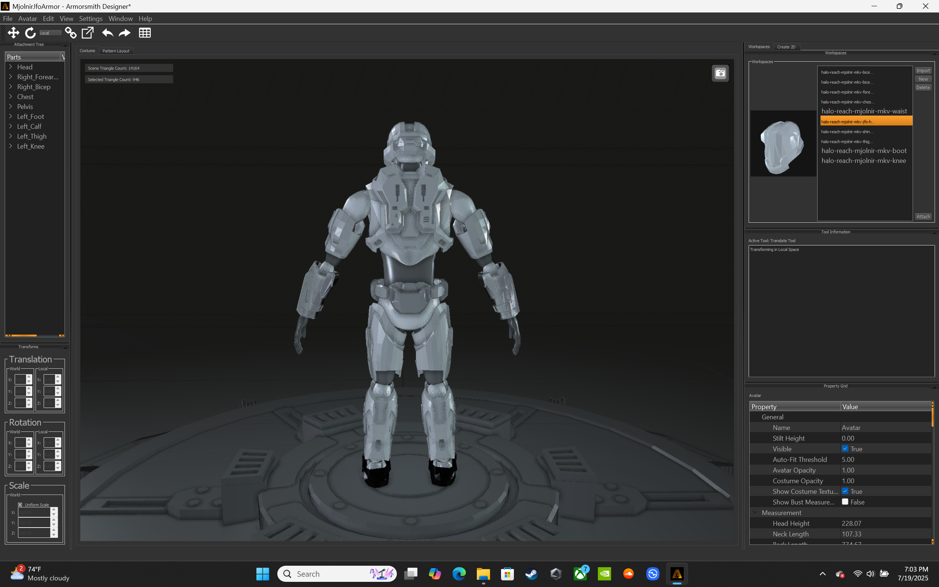The image size is (939, 587).
Task: Enable Show Bust Measurement checkbox
Action: (x=845, y=502)
